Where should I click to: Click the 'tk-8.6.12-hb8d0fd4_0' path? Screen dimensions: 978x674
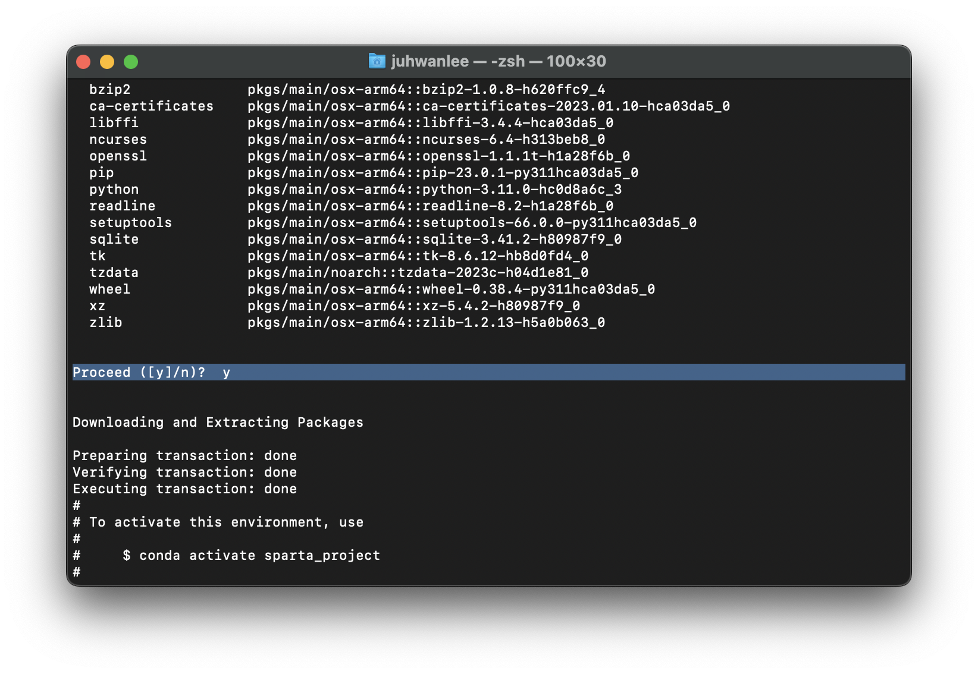(506, 256)
